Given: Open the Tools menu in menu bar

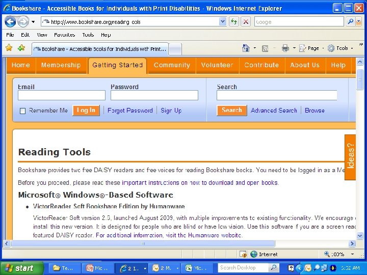Looking at the screenshot, I should coord(88,35).
